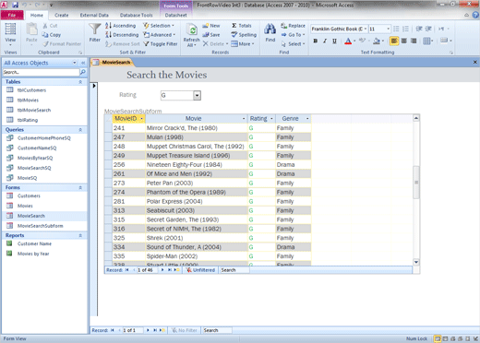This screenshot has height=343, width=480.
Task: Create a New record from ribbon
Action: tap(211, 26)
